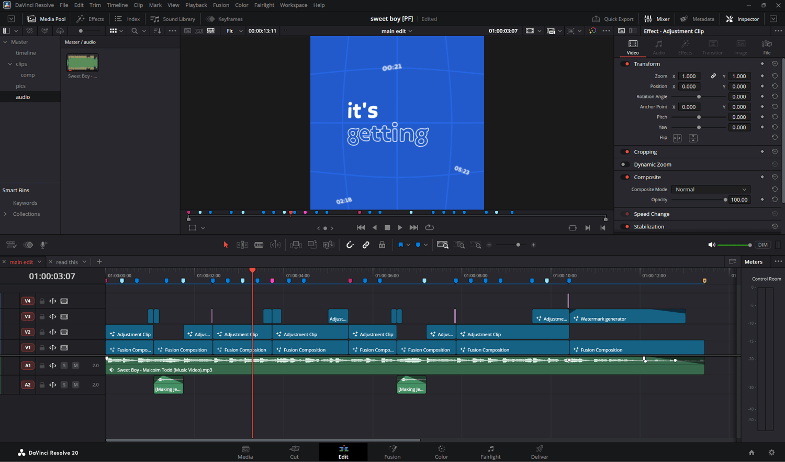The width and height of the screenshot is (785, 462).
Task: Open the Composite Mode dropdown
Action: (x=710, y=190)
